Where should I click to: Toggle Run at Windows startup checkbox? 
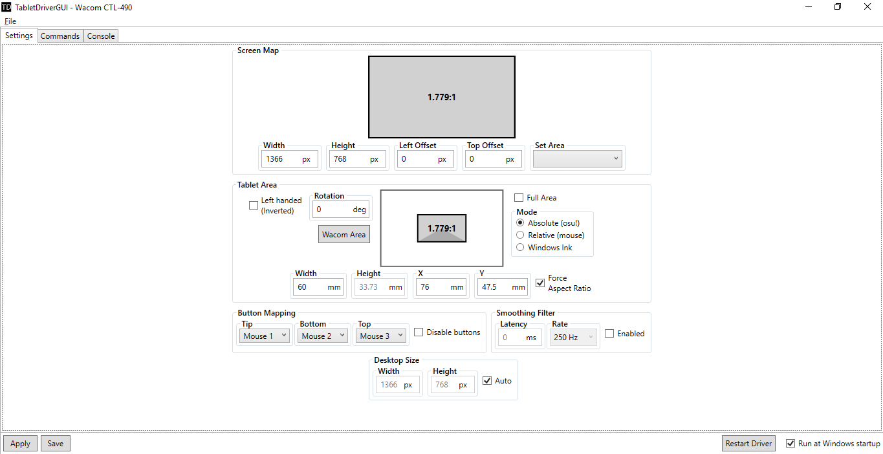(790, 443)
